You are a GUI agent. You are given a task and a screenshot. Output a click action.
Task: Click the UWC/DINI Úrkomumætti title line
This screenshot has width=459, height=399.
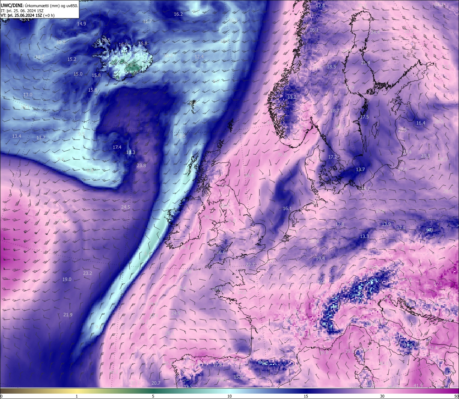(x=39, y=5)
